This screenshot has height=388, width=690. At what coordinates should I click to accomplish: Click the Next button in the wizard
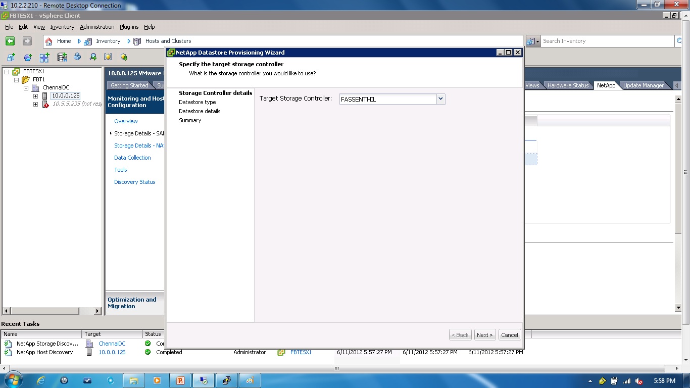[484, 334]
